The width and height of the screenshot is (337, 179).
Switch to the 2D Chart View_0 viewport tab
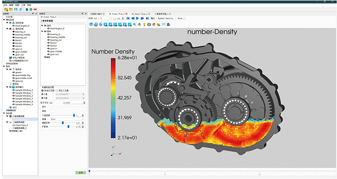[x=141, y=14]
